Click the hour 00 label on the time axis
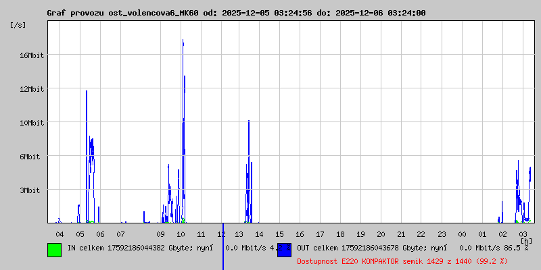 pos(461,234)
